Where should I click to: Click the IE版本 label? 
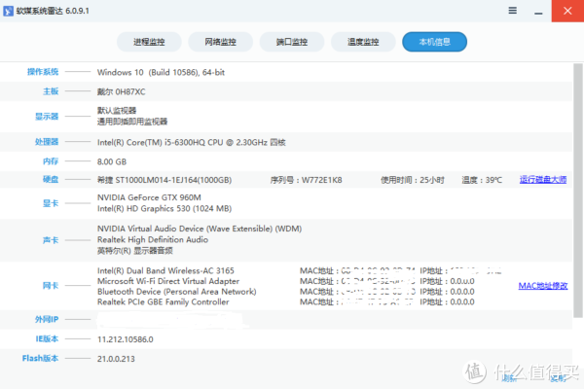point(47,338)
